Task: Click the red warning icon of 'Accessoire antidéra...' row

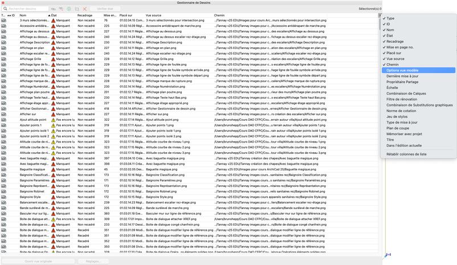Action: (54, 26)
